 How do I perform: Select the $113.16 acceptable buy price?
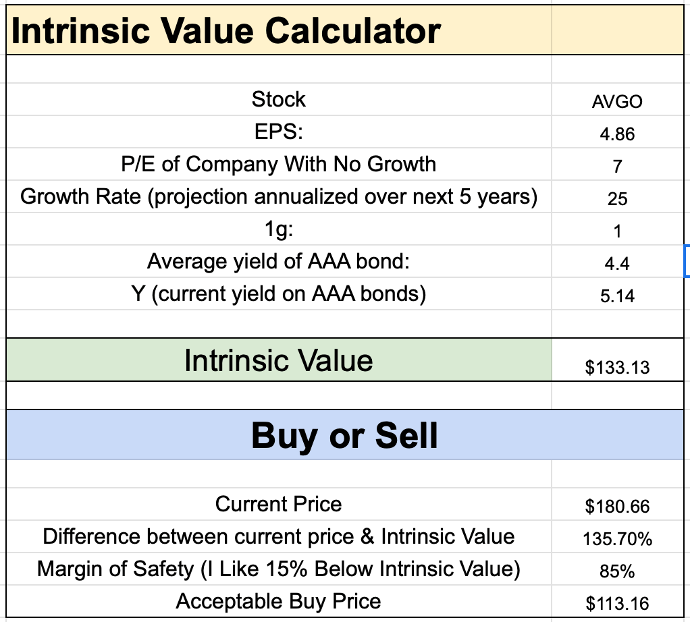coord(617,604)
